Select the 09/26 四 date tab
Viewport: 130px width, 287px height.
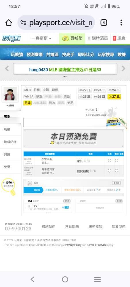click(100, 97)
